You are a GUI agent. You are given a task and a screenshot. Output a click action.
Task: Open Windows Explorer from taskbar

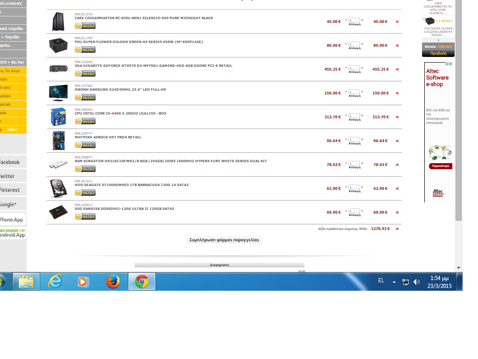[x=26, y=281]
